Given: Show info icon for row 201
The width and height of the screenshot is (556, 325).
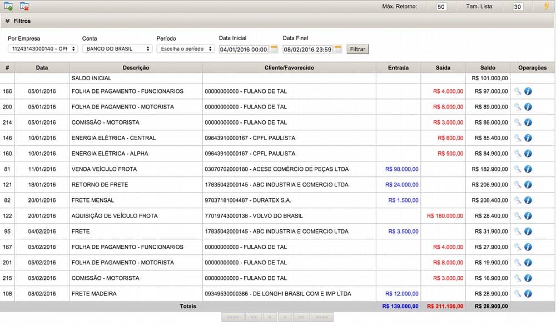Looking at the screenshot, I should [528, 263].
